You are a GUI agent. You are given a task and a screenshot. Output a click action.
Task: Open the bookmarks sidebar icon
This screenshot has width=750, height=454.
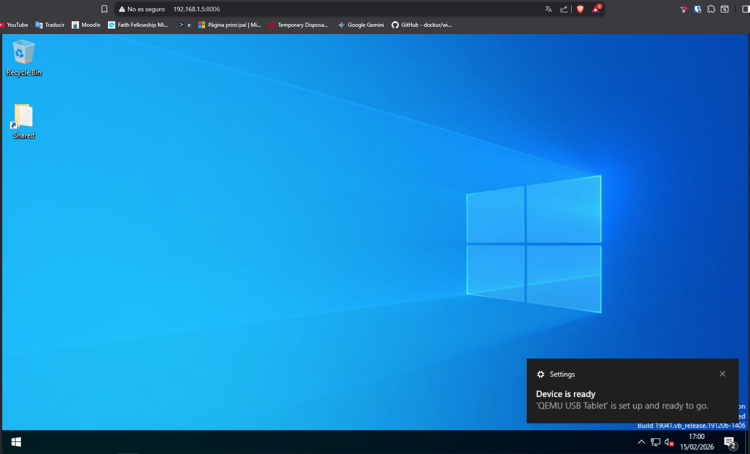(x=104, y=9)
